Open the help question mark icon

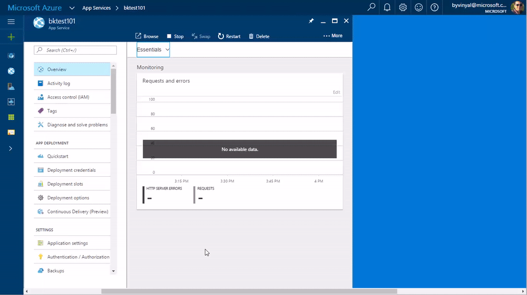pyautogui.click(x=435, y=8)
